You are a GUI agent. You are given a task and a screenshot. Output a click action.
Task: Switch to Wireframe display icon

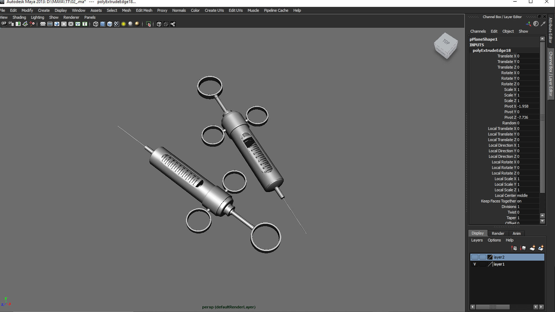[x=96, y=24]
